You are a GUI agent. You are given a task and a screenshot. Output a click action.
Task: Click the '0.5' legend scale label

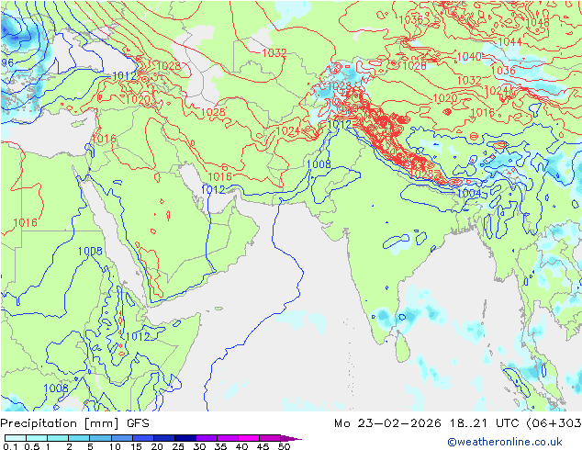click(31, 446)
